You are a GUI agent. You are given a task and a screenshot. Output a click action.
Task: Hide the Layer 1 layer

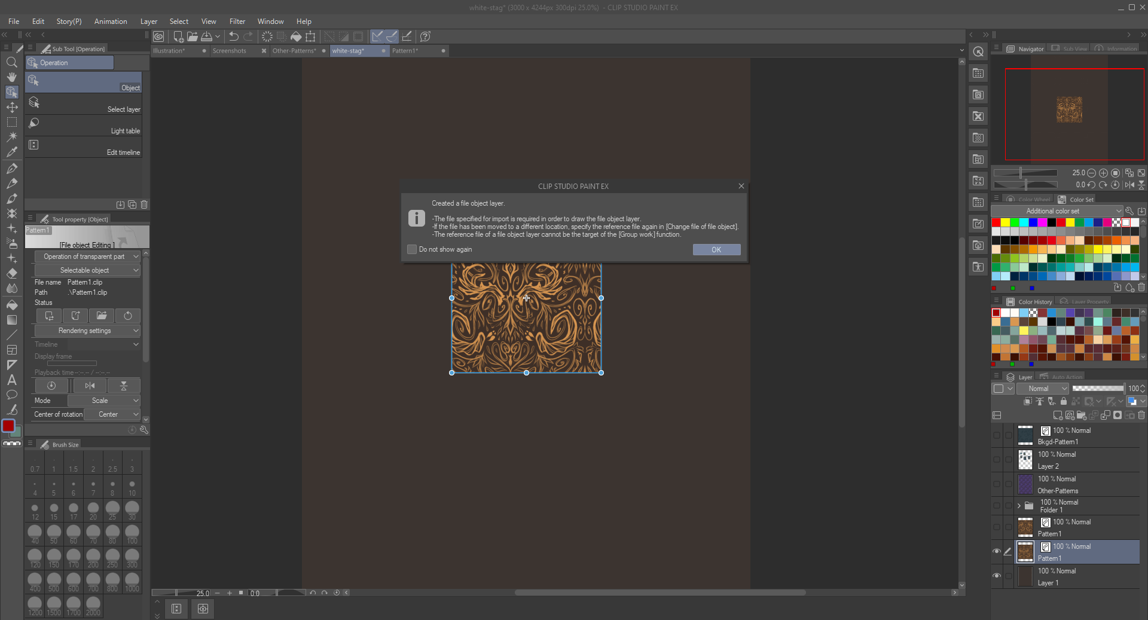(996, 576)
